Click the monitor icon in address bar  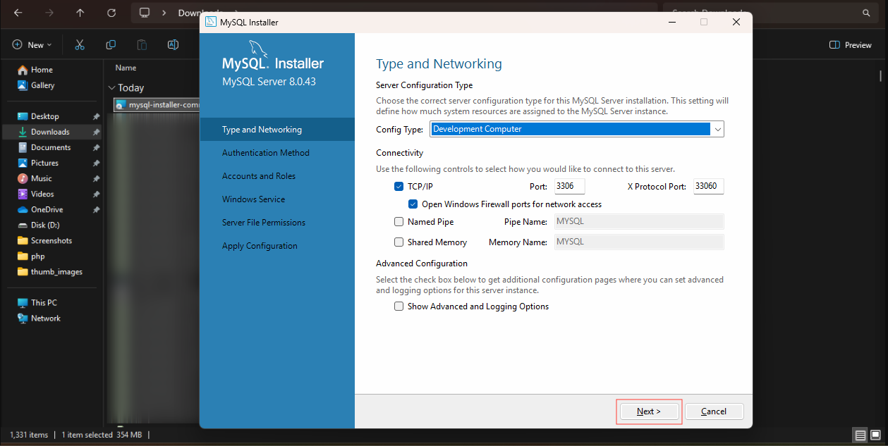pyautogui.click(x=145, y=13)
